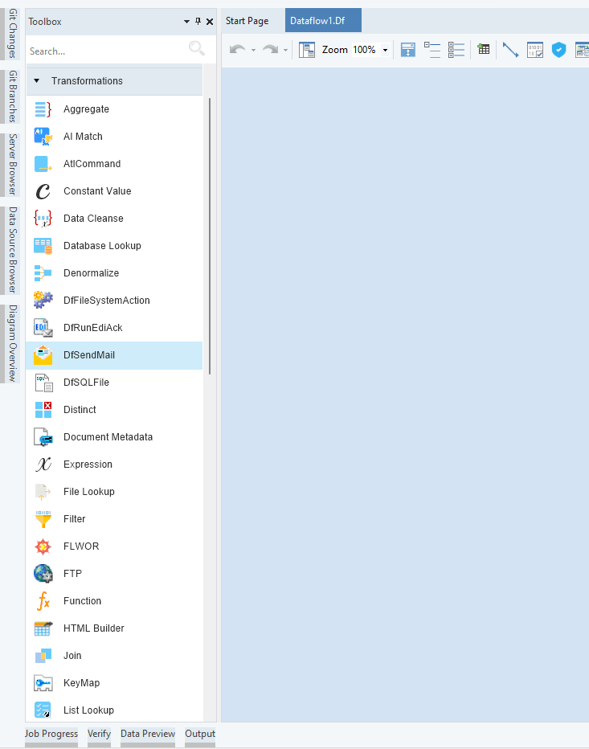This screenshot has height=749, width=589.
Task: Click the FTP globe icon
Action: pos(43,574)
